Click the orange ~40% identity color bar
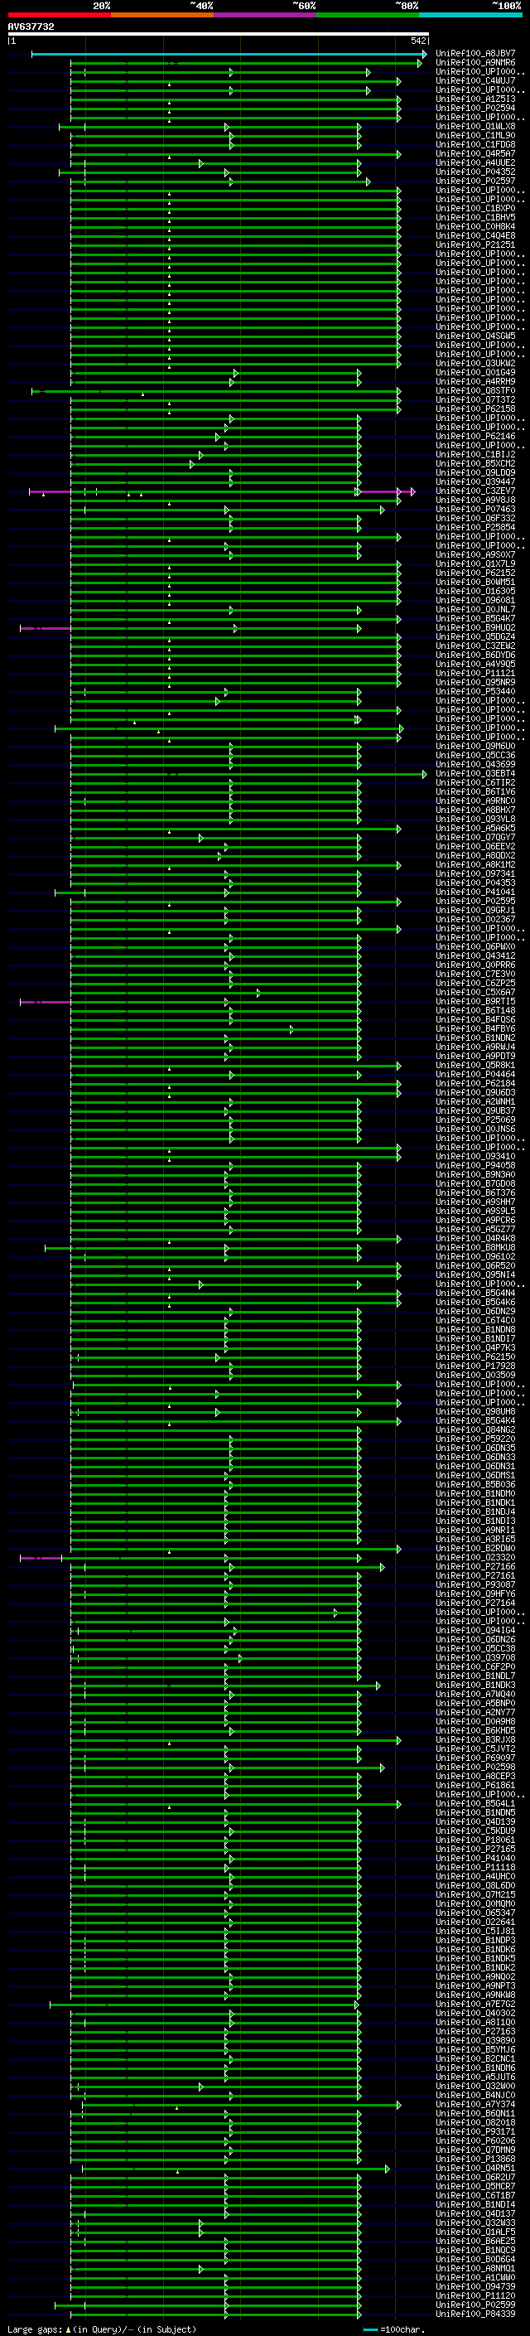The height and width of the screenshot is (2336, 530). pos(162,15)
